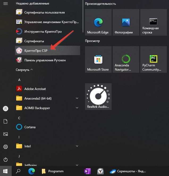Open the Microsoft Store tile
This screenshot has width=169, height=176.
pyautogui.click(x=98, y=59)
